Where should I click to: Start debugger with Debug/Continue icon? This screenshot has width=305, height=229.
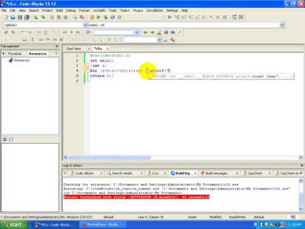[170, 17]
